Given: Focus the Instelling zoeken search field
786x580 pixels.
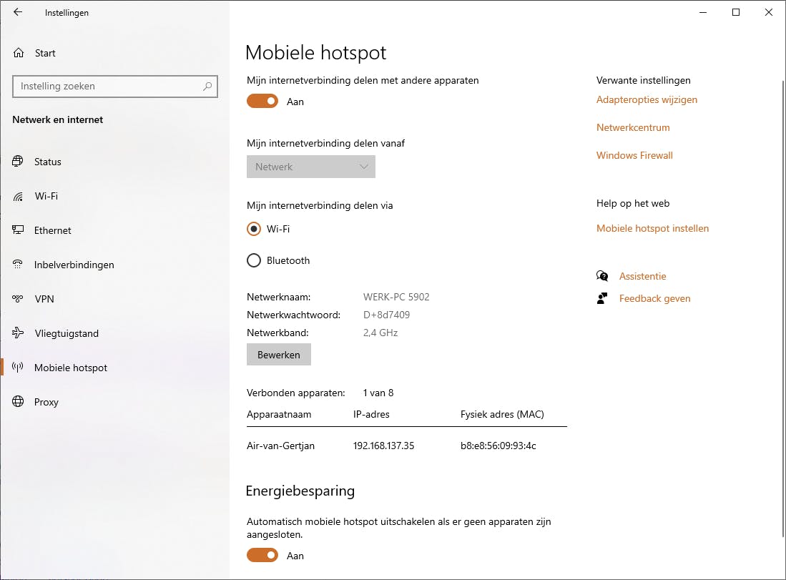Looking at the screenshot, I should click(107, 87).
